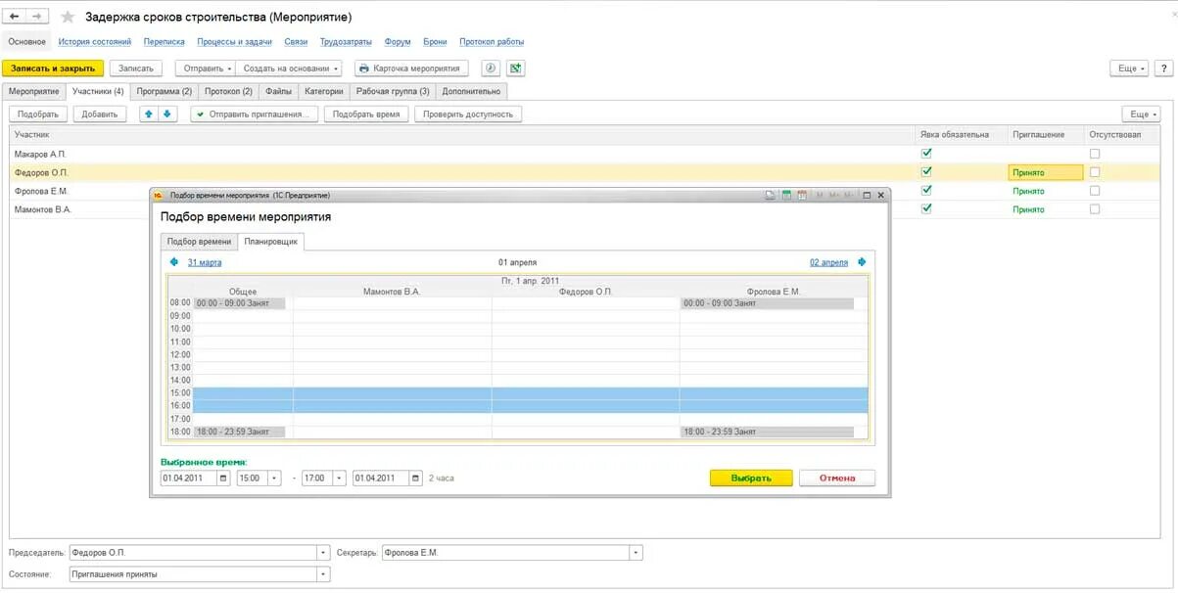Viewport: 1178px width, 593px height.
Task: Go forward with the right arrow navigation icon
Action: 37,17
